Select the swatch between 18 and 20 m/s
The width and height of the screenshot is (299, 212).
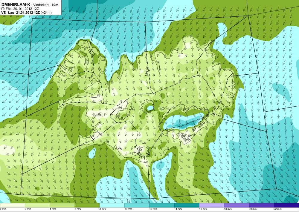pyautogui.click(x=237, y=205)
